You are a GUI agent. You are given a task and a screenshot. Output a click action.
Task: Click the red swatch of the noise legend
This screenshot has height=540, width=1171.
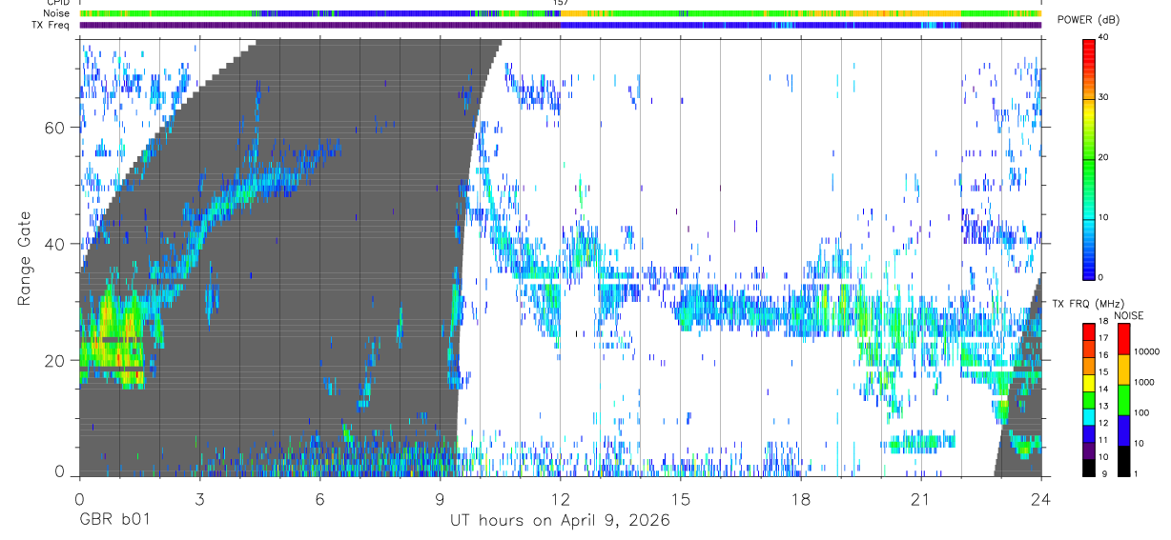[1123, 339]
